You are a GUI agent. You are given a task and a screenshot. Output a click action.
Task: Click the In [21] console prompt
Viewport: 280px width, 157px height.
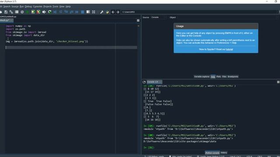pyautogui.click(x=149, y=147)
